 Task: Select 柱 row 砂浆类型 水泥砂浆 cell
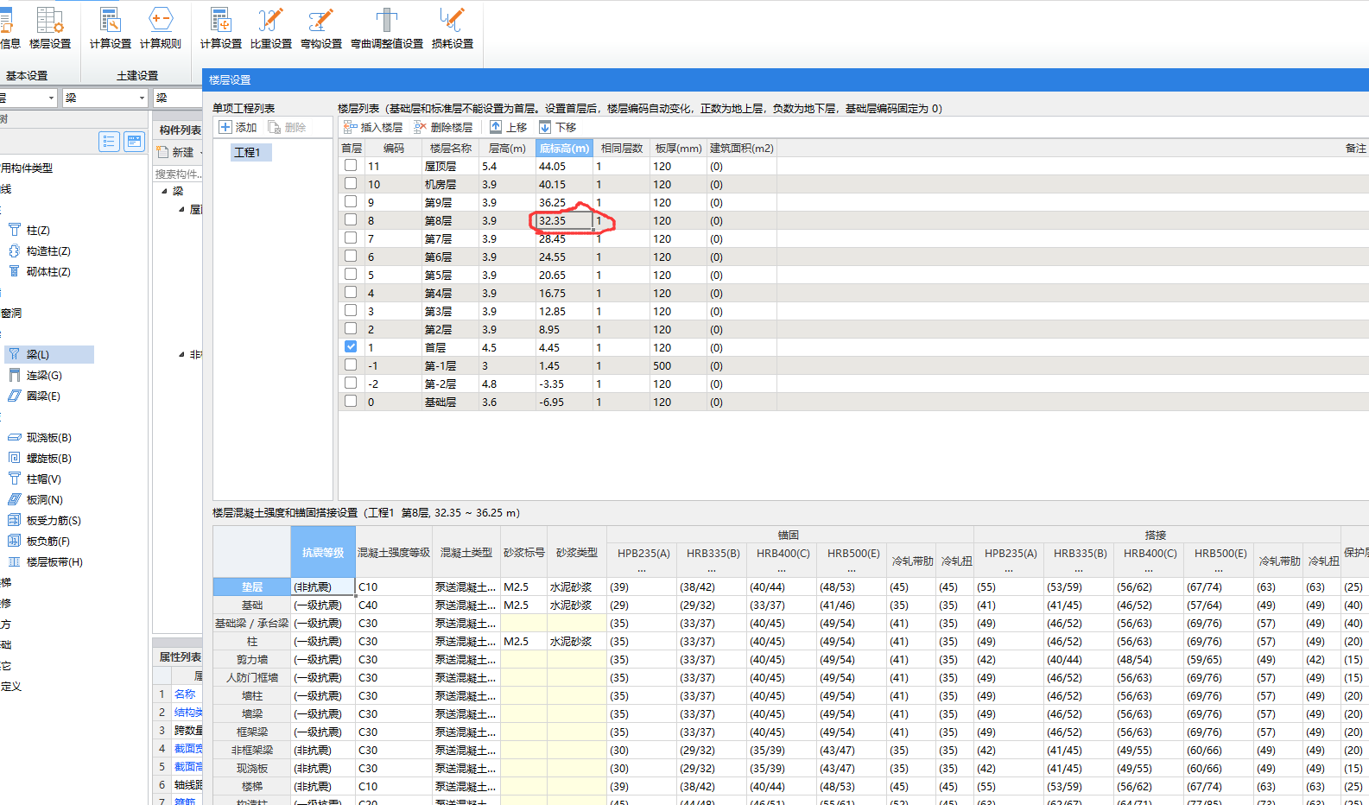576,641
